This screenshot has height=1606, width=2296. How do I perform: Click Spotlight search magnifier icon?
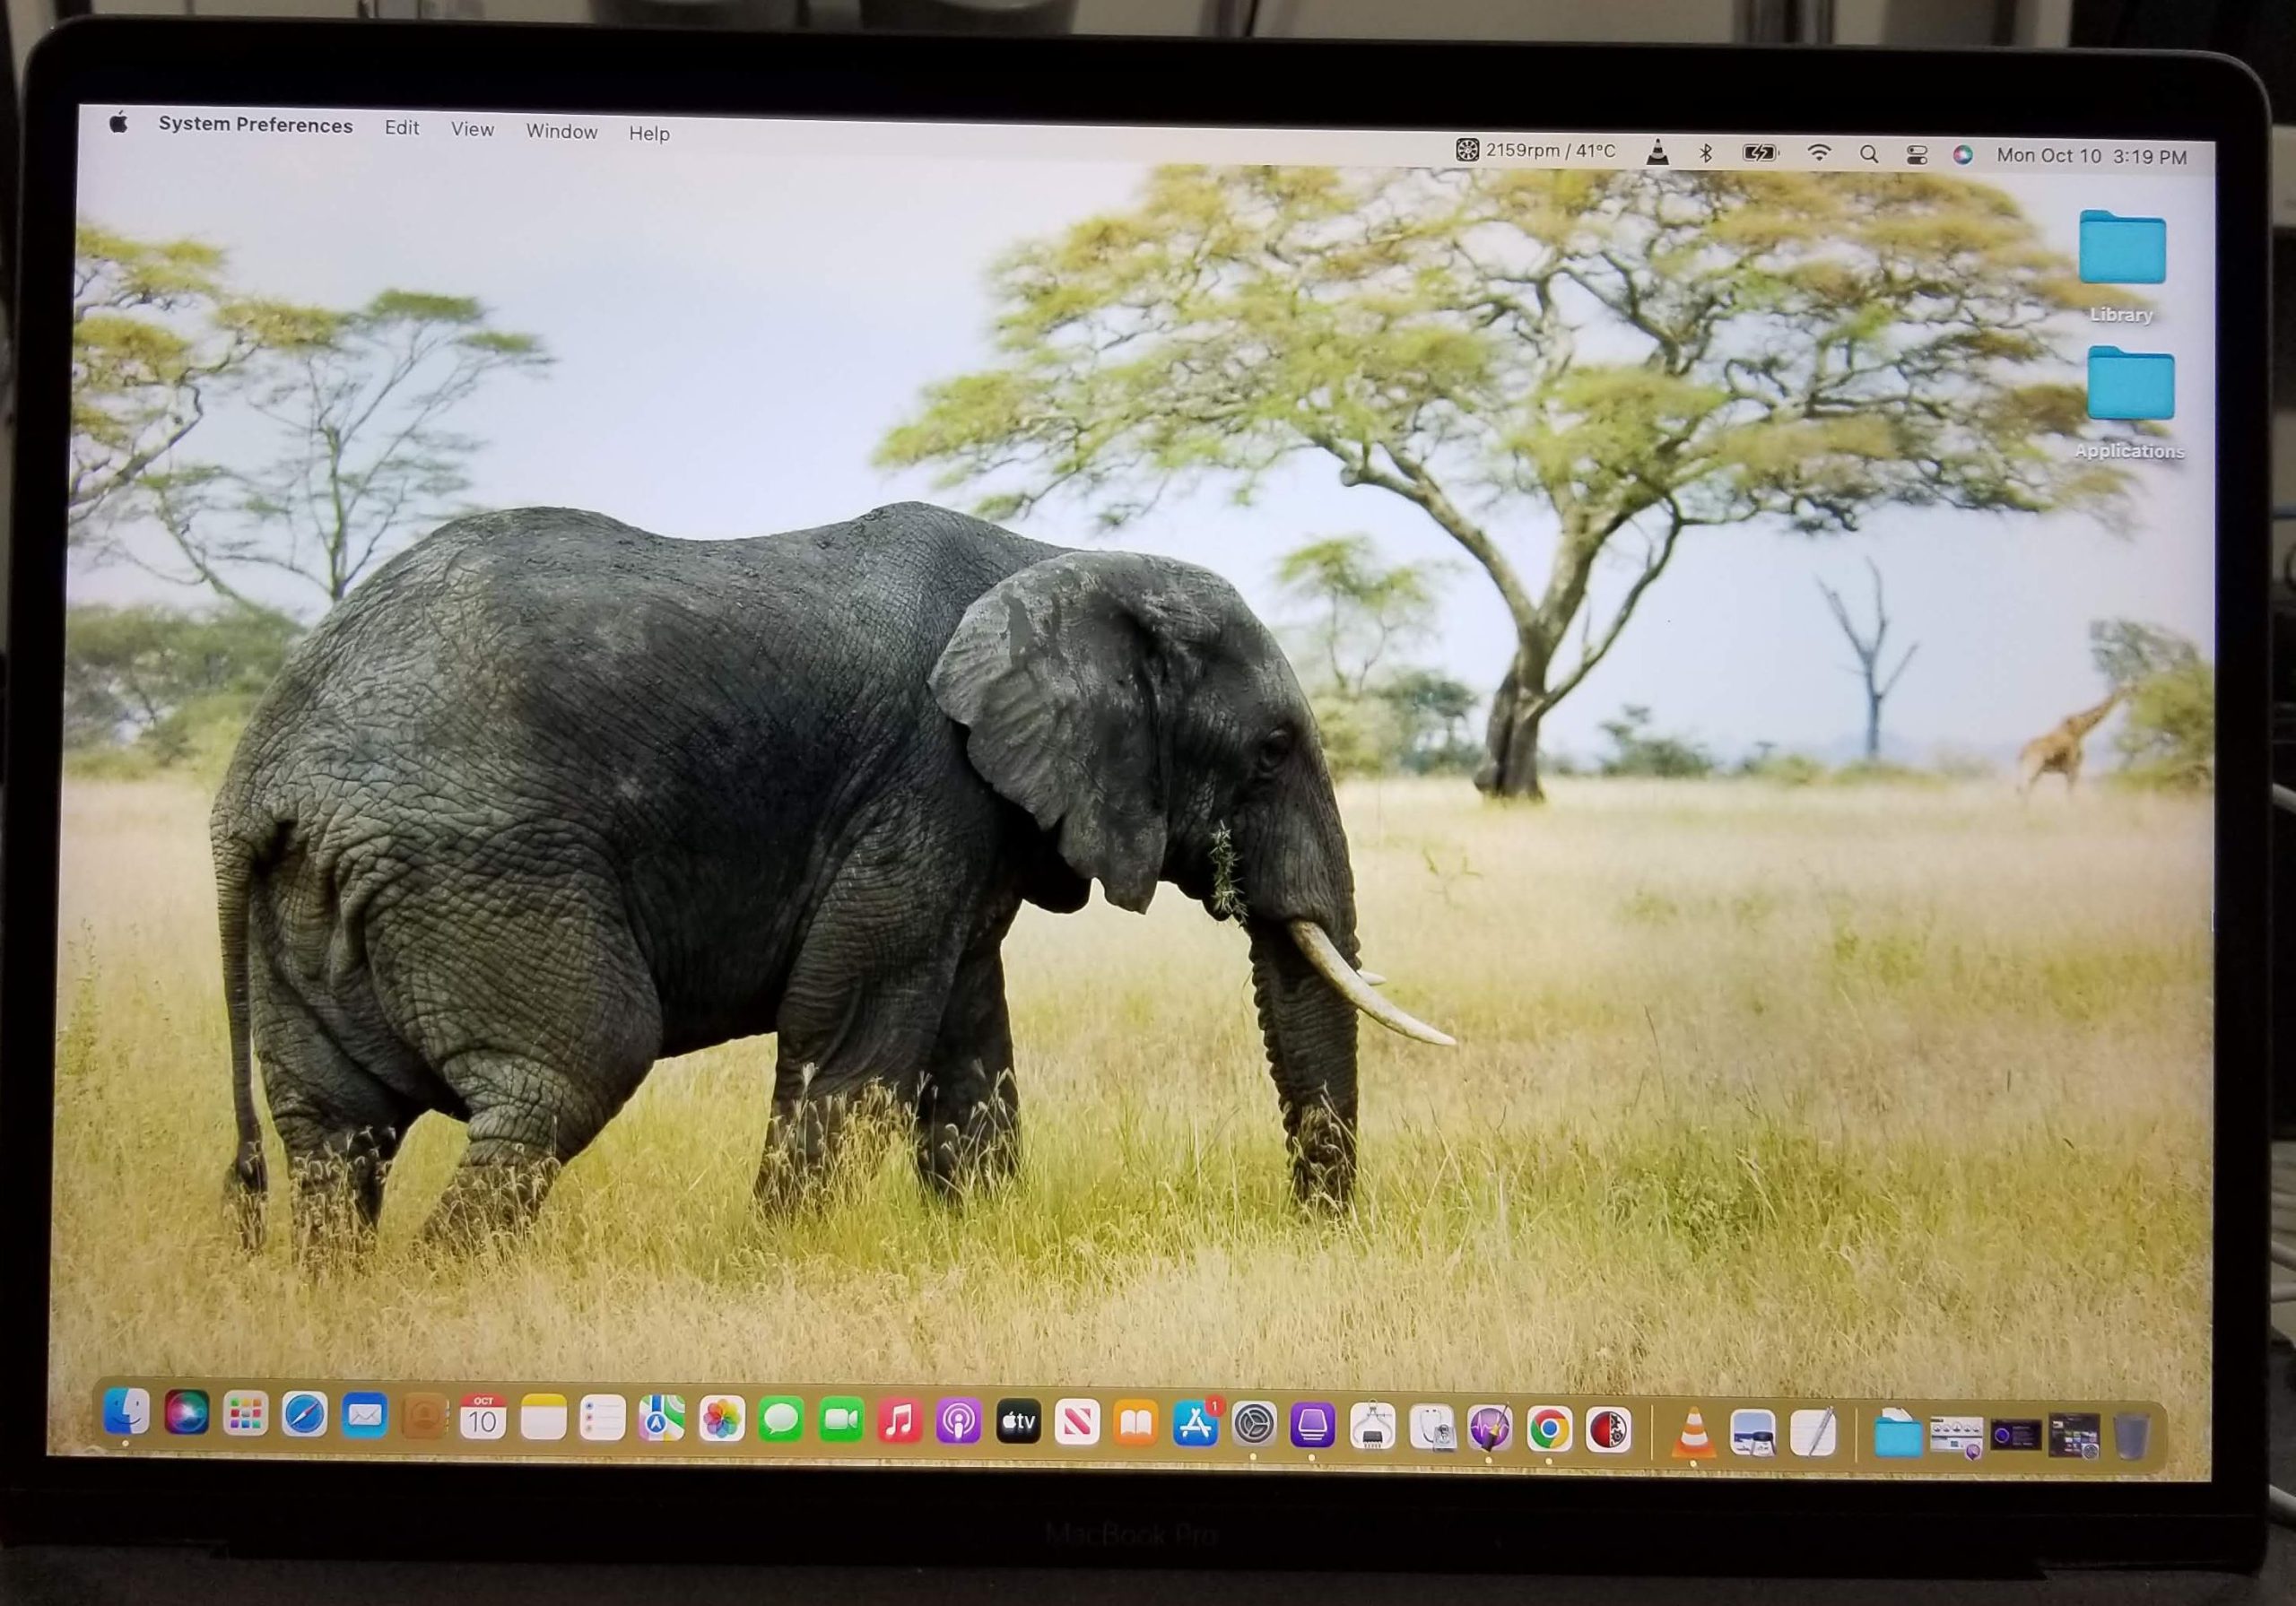coord(1868,154)
